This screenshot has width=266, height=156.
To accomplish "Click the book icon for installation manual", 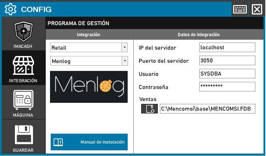I will coord(58,142).
